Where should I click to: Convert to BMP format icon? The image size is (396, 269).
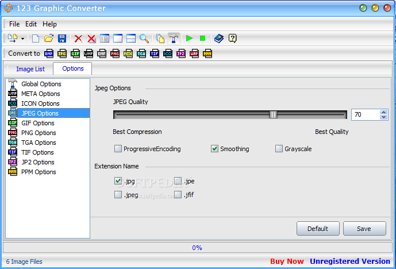click(x=49, y=53)
